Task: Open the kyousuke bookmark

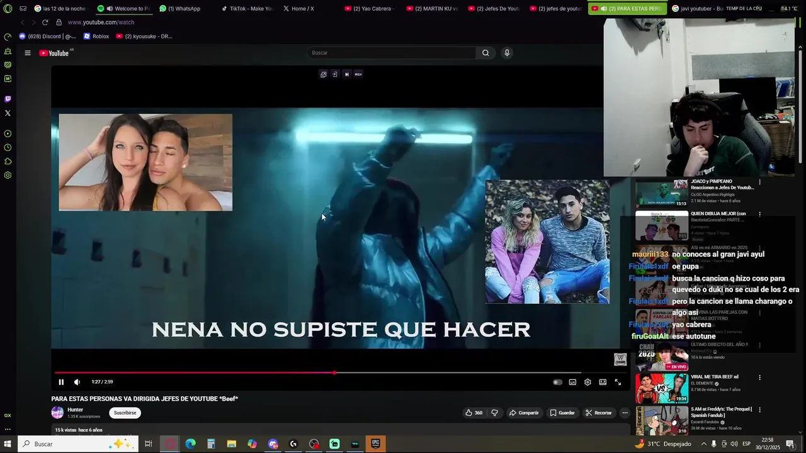Action: (144, 36)
